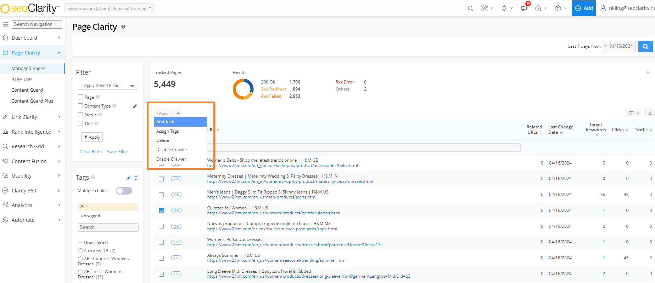Uncheck the Culottes for Women row checkbox

161,210
